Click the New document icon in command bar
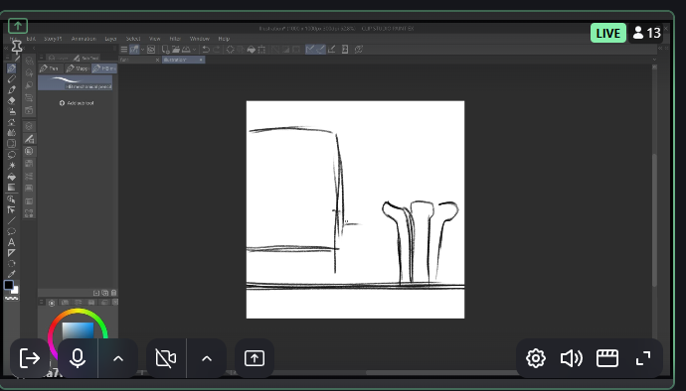This screenshot has width=686, height=391. point(165,50)
